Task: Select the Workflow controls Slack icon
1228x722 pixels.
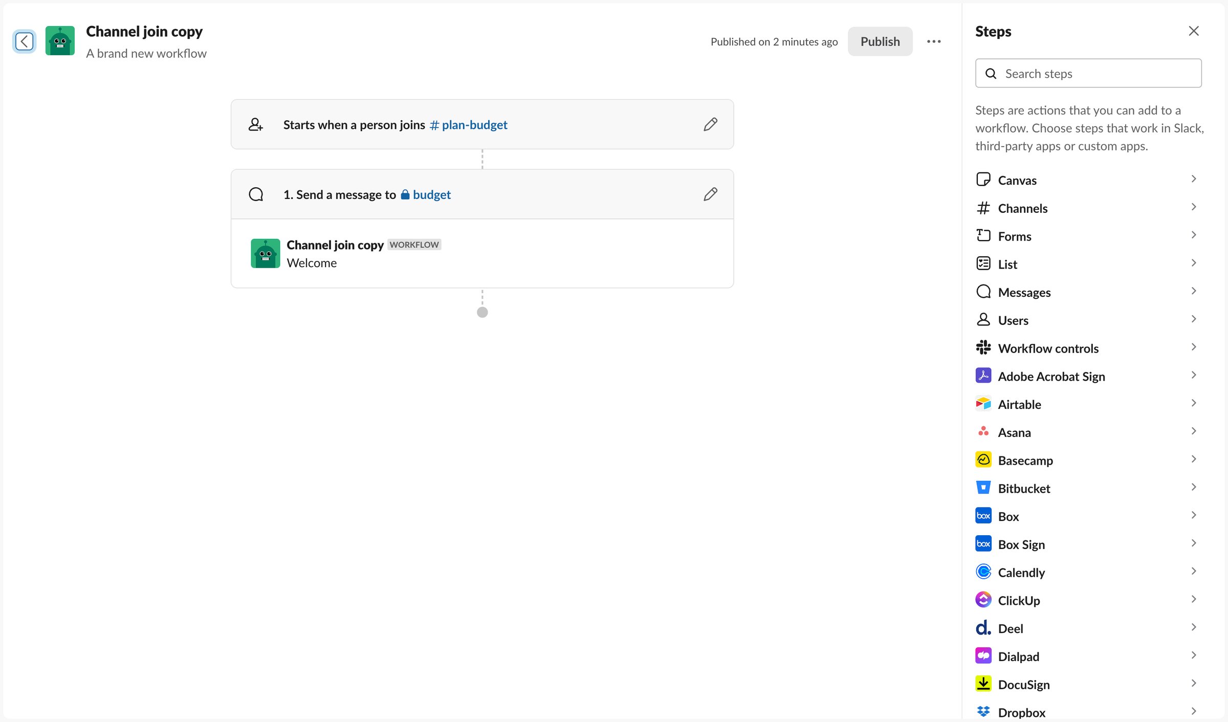Action: tap(983, 347)
